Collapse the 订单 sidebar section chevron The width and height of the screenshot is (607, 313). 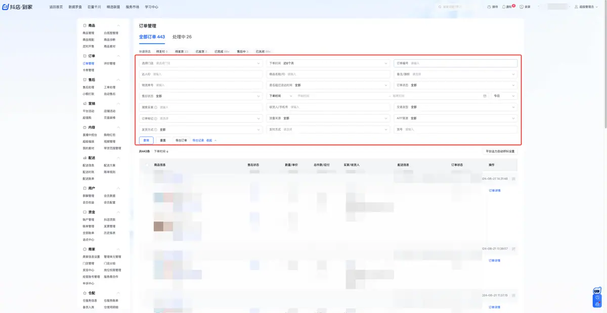coord(119,56)
